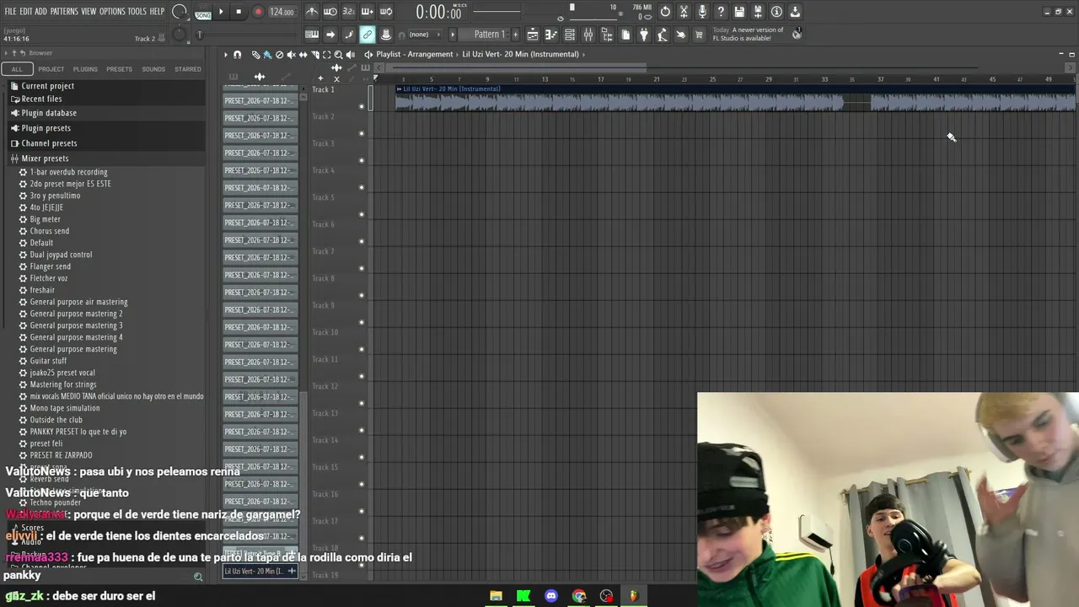Viewport: 1079px width, 607px height.
Task: Open the FILE menu
Action: [10, 12]
